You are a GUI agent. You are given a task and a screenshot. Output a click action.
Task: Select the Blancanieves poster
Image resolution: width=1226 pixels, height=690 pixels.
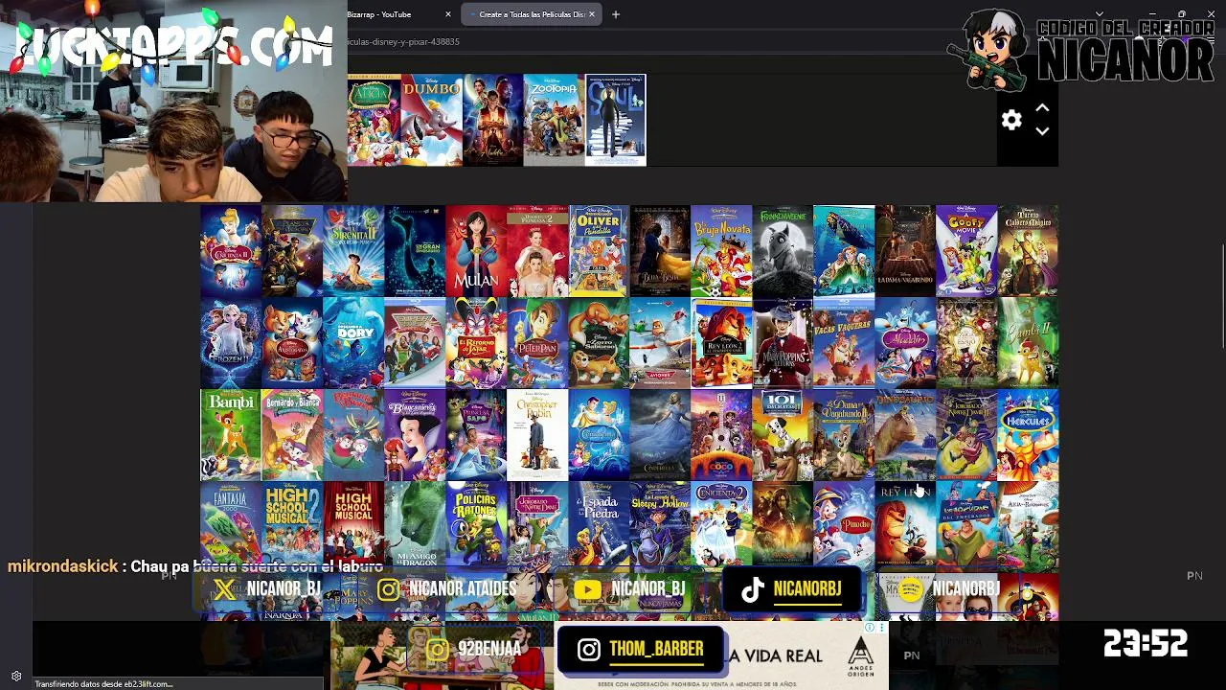pos(415,434)
